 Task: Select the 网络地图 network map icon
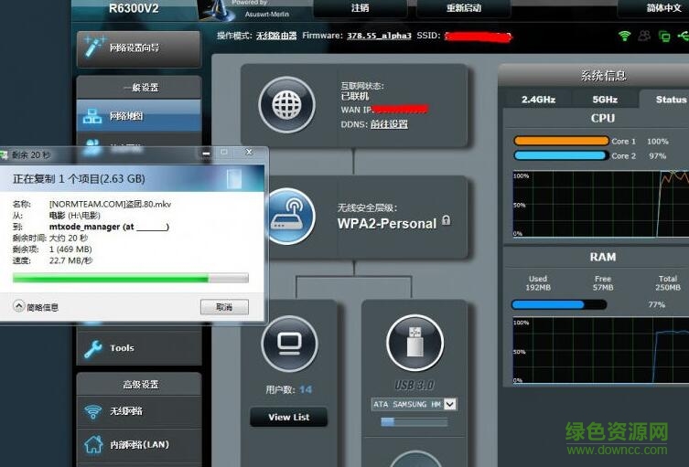(92, 116)
